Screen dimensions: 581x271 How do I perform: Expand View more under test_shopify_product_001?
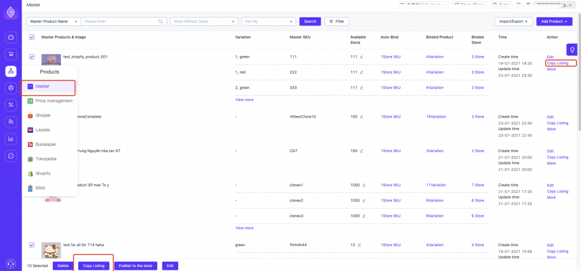(x=244, y=100)
